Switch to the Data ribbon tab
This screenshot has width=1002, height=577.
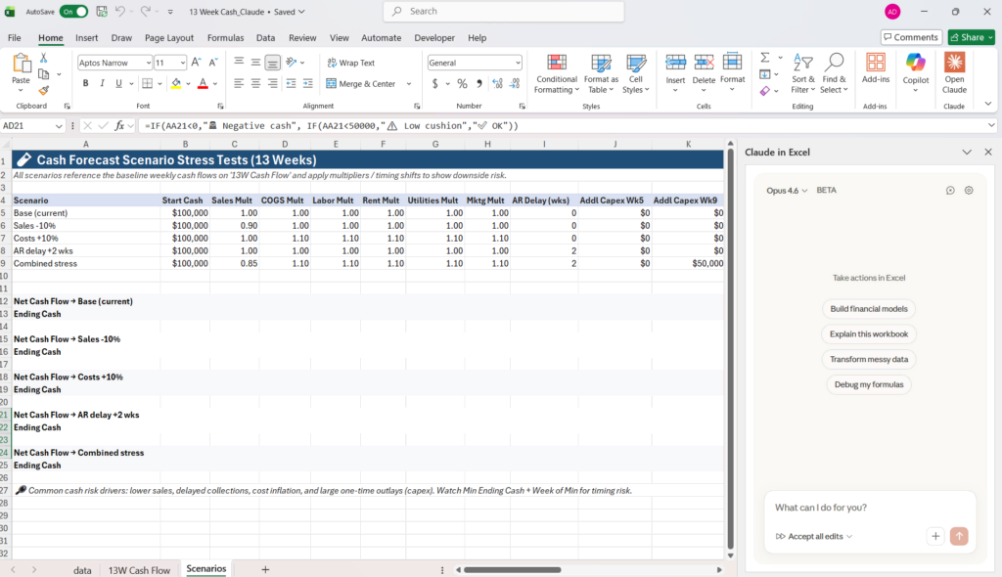pyautogui.click(x=266, y=38)
